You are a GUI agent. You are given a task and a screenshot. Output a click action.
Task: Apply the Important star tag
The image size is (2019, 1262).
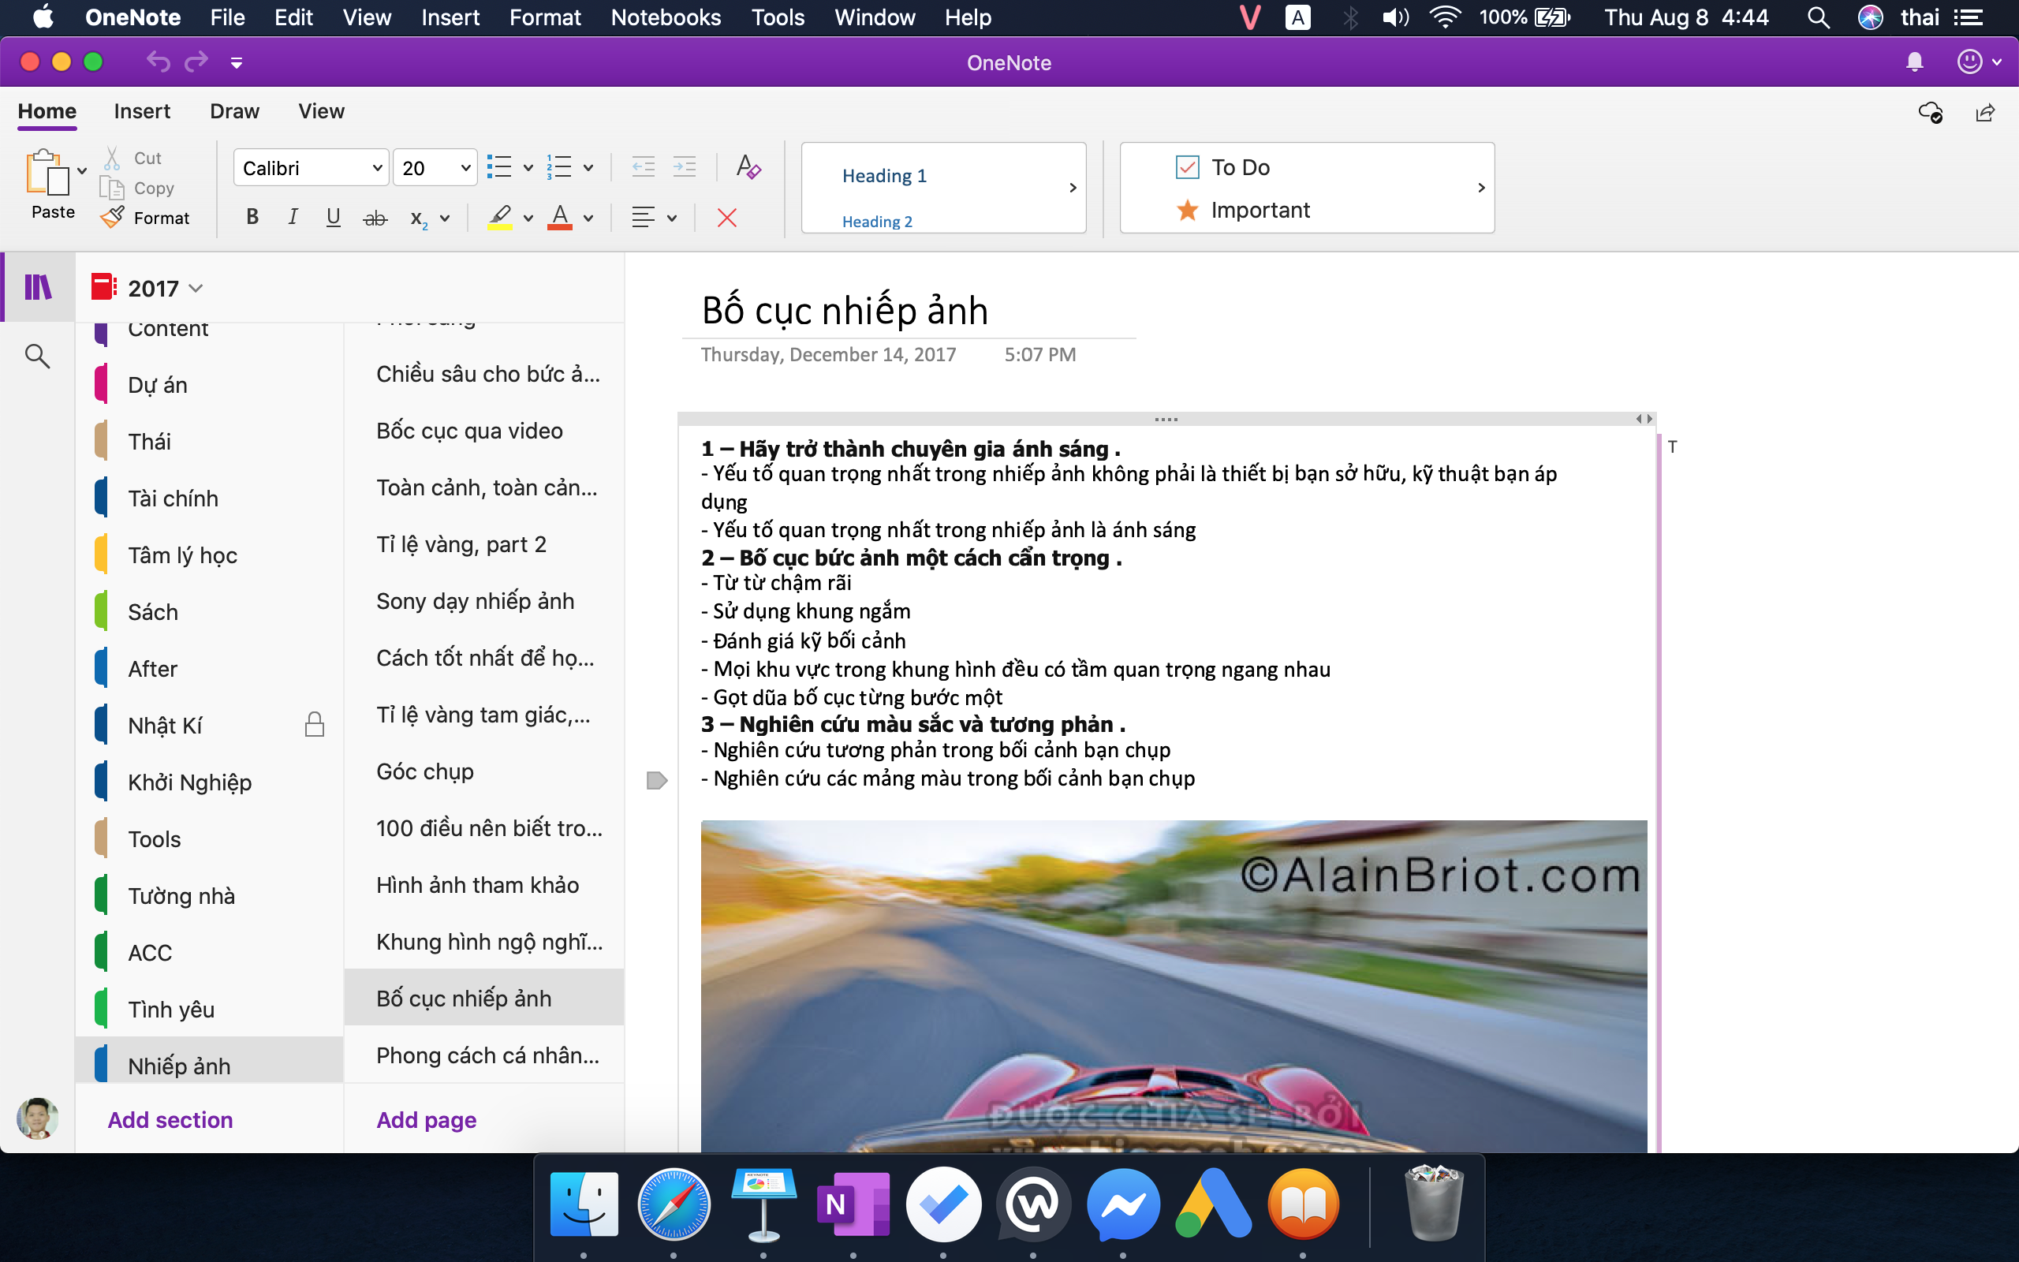click(x=1187, y=210)
